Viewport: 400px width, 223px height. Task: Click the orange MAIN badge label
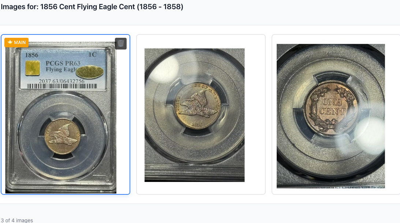point(16,43)
